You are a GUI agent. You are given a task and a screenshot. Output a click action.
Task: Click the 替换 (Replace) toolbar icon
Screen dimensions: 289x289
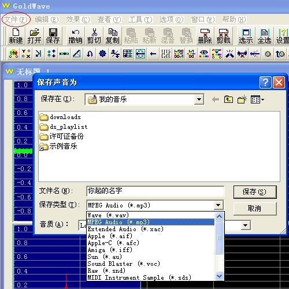point(187,36)
